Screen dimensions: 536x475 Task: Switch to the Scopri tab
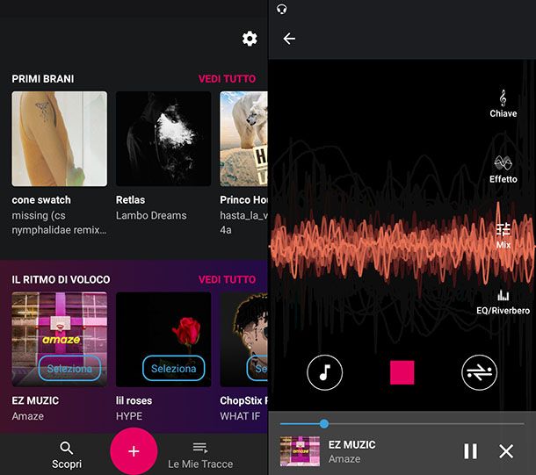(x=67, y=456)
